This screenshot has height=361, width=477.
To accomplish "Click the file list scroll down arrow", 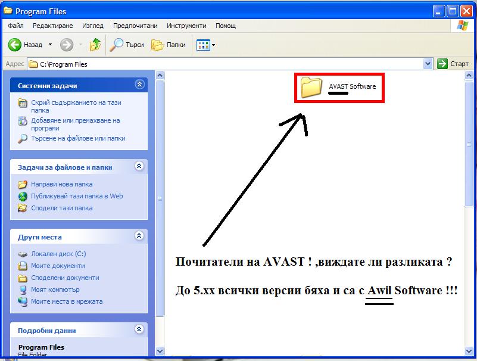I will 469,351.
